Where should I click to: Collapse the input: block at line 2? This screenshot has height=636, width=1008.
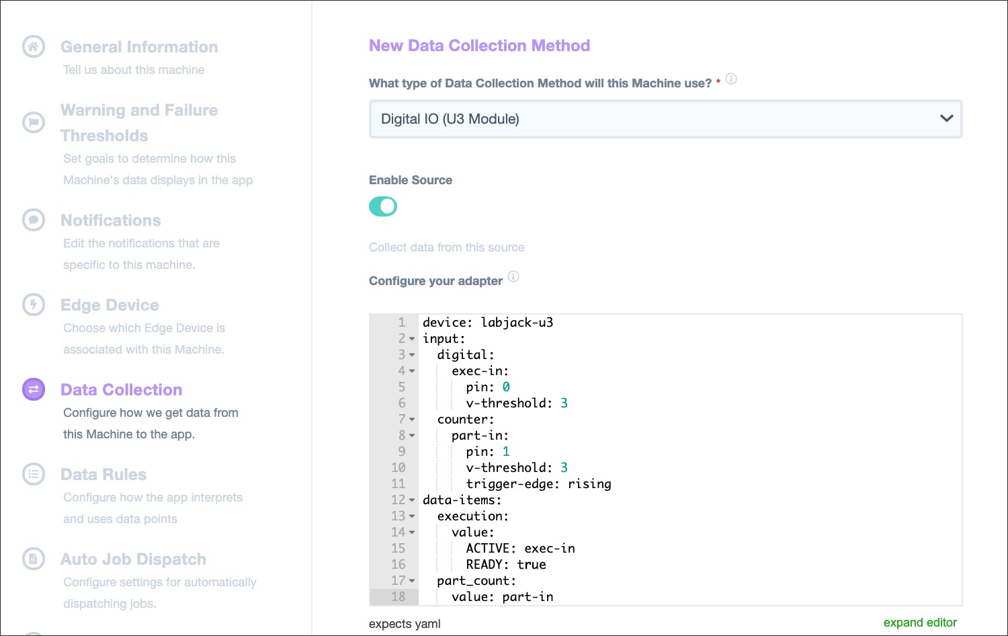pyautogui.click(x=412, y=339)
